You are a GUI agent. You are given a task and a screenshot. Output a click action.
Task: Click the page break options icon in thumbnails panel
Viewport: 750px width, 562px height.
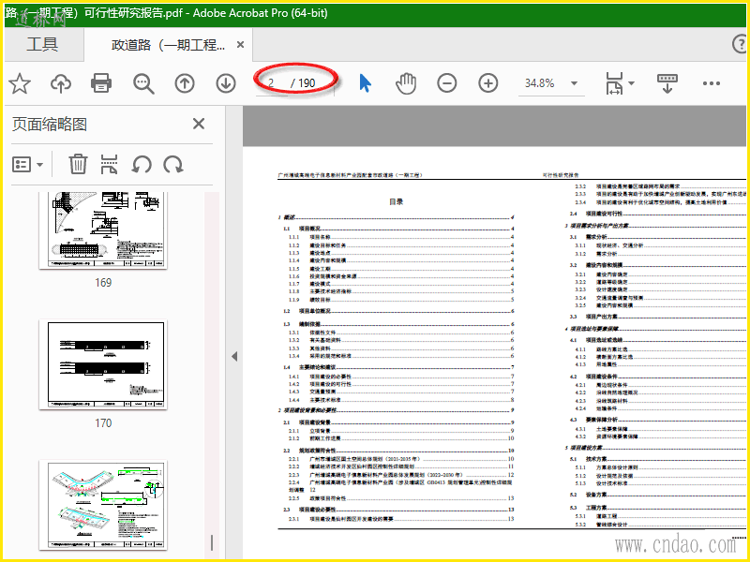point(110,165)
